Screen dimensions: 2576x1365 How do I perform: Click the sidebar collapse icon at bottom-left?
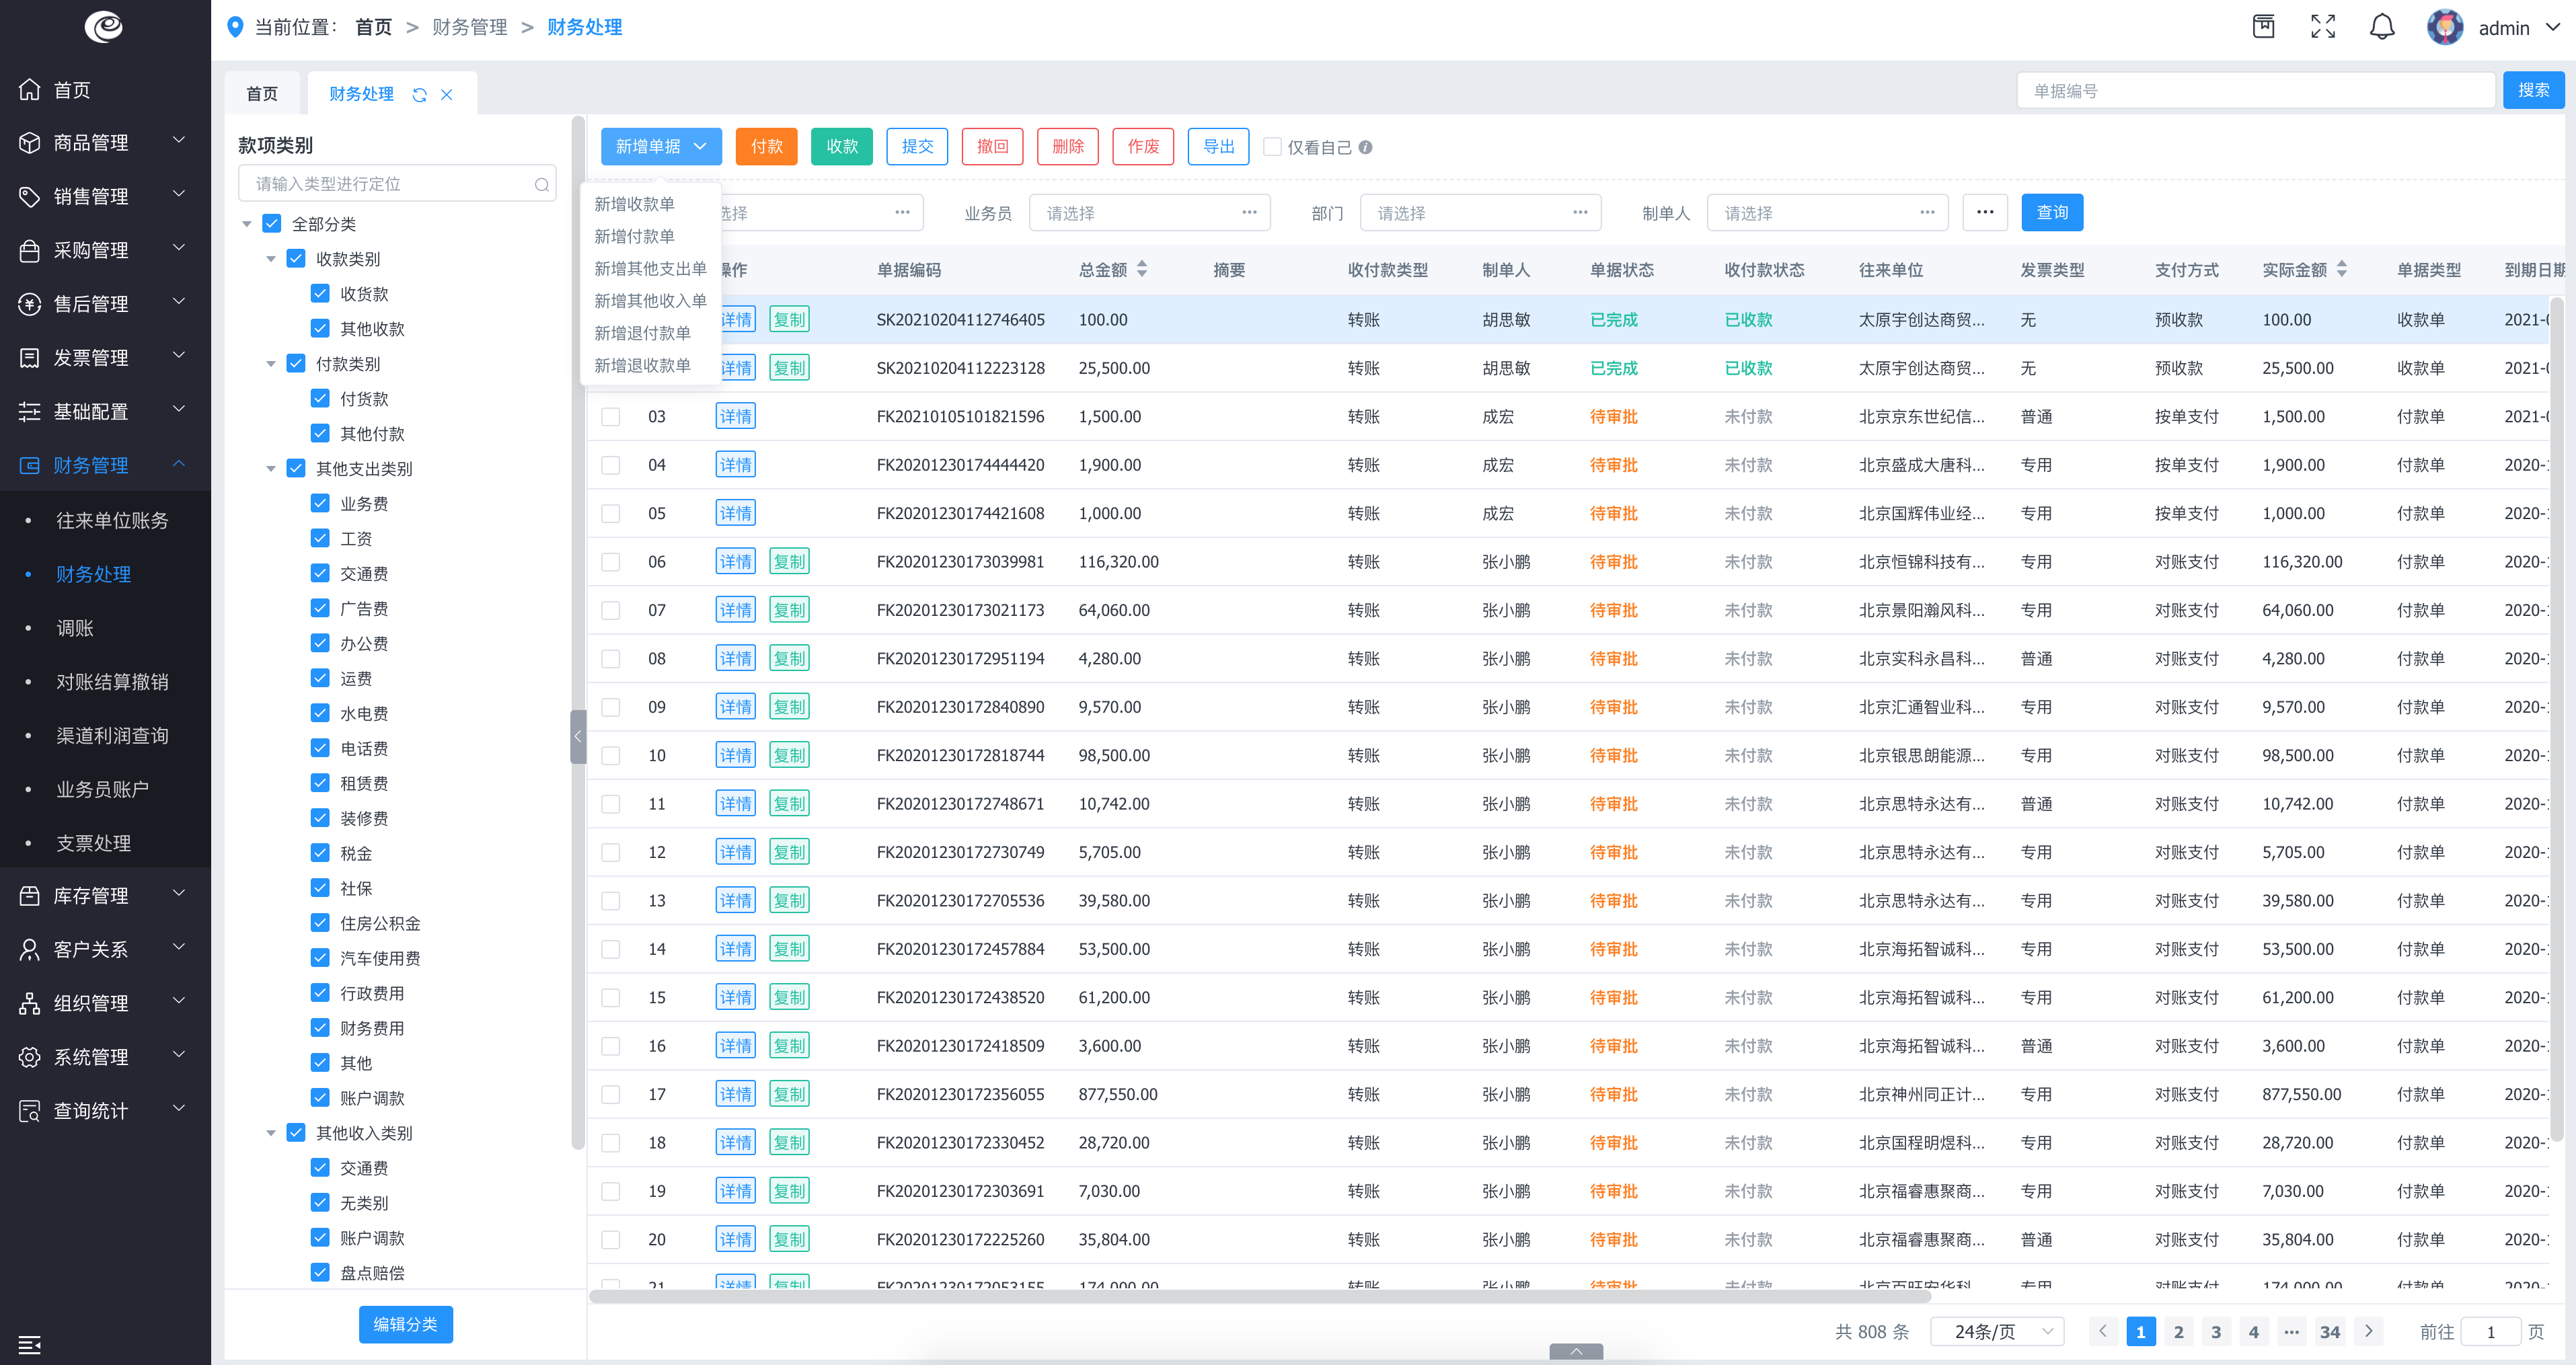29,1344
